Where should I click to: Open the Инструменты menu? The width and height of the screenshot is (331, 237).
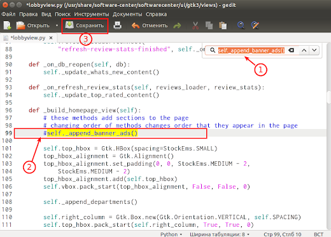(92, 14)
